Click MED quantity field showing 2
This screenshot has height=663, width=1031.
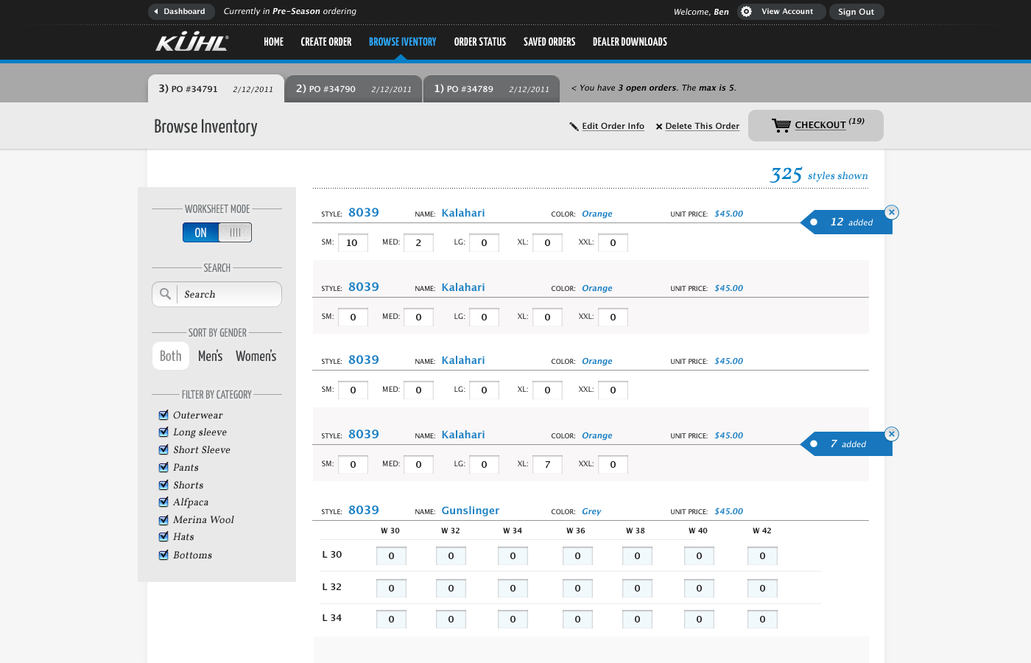[x=418, y=242]
